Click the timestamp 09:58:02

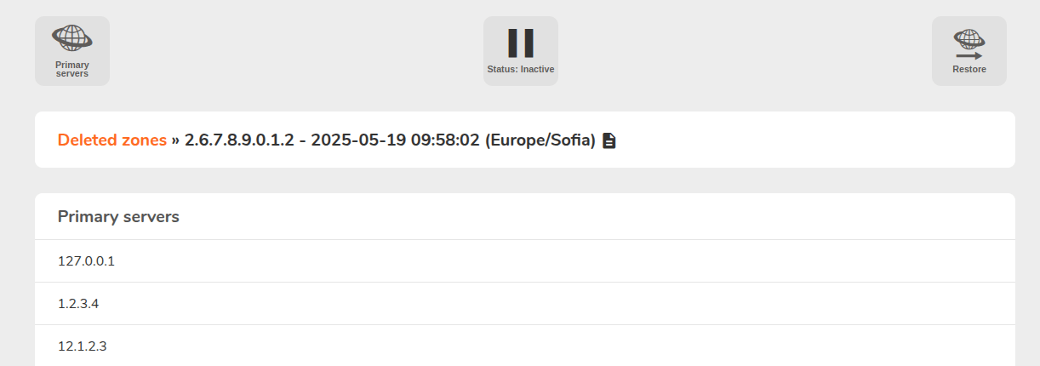point(446,140)
